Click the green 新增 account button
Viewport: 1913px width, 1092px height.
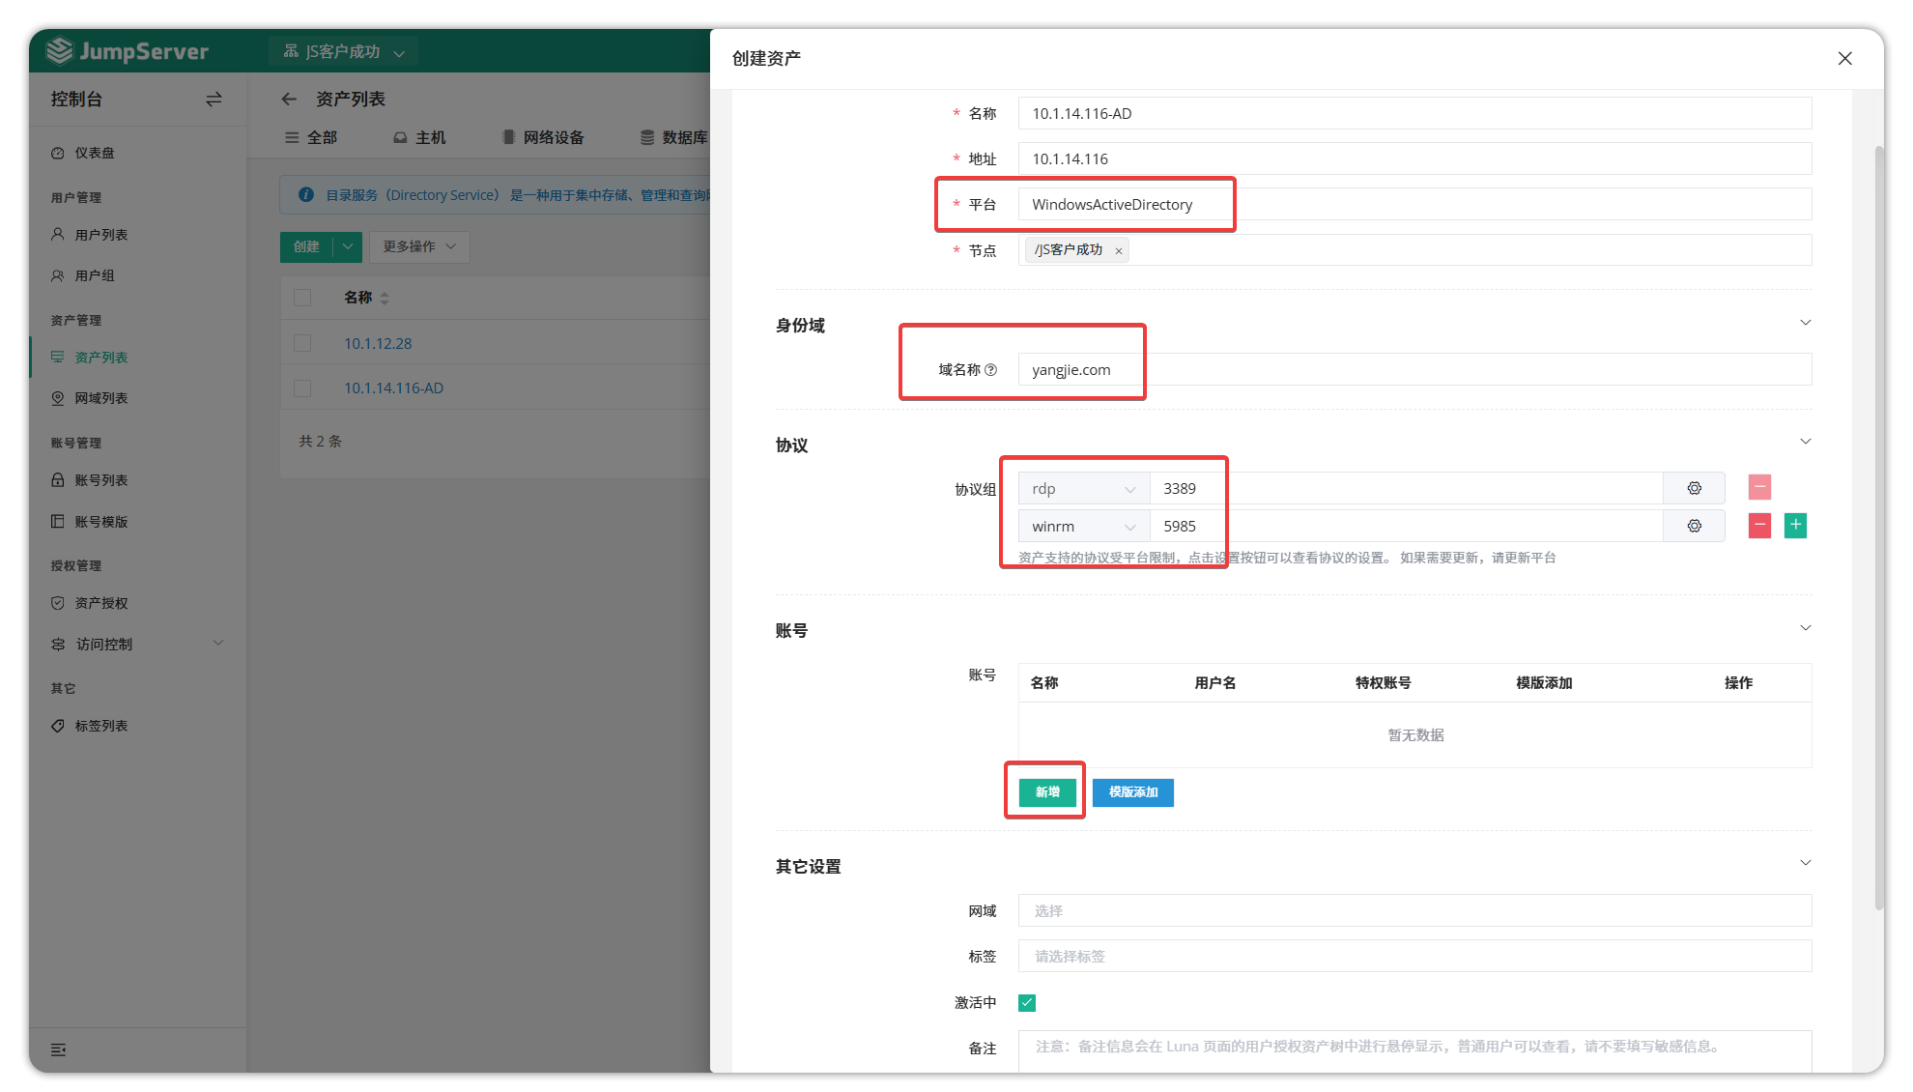tap(1047, 792)
